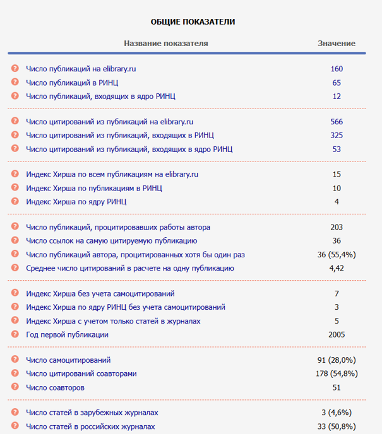
Task: Show hint for 'Среднее число цитирований в расчете на одну публикацию'
Action: [15, 268]
